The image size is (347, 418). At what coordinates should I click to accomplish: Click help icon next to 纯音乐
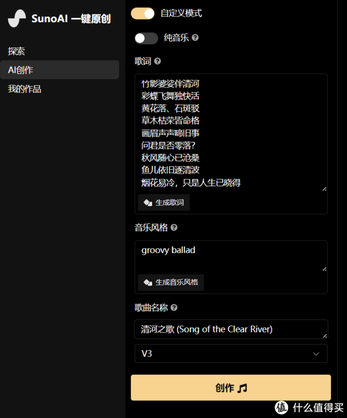[195, 38]
